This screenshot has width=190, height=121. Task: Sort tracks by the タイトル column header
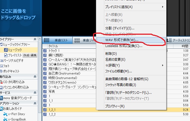(53, 46)
